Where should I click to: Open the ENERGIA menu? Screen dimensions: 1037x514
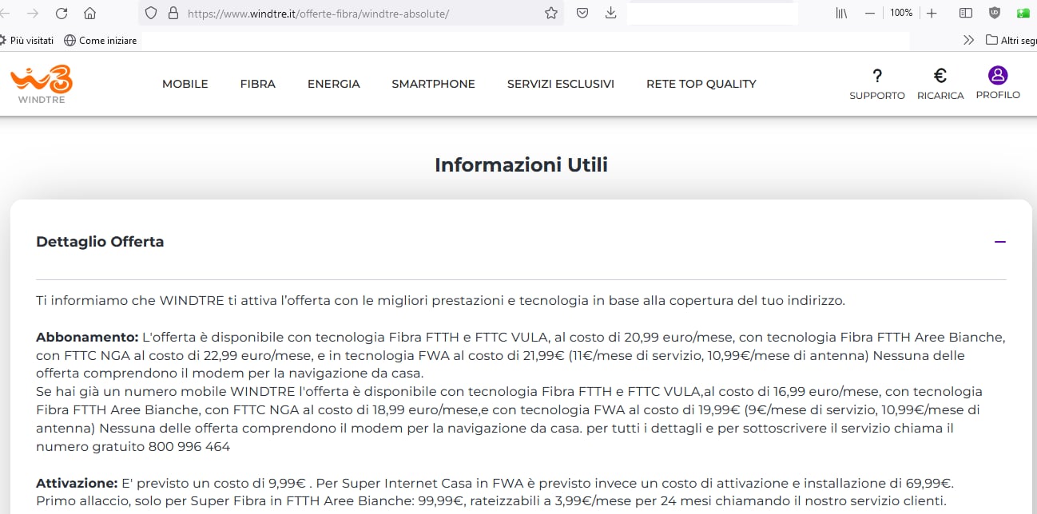(333, 84)
